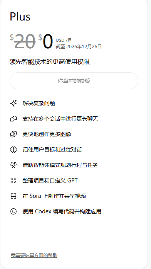Click the Sora video icon
This screenshot has width=151, height=269.
pyautogui.click(x=13, y=196)
